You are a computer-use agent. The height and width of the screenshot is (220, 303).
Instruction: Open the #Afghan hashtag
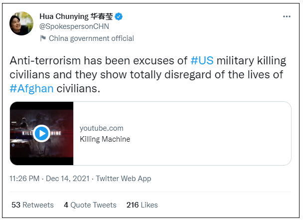point(31,88)
